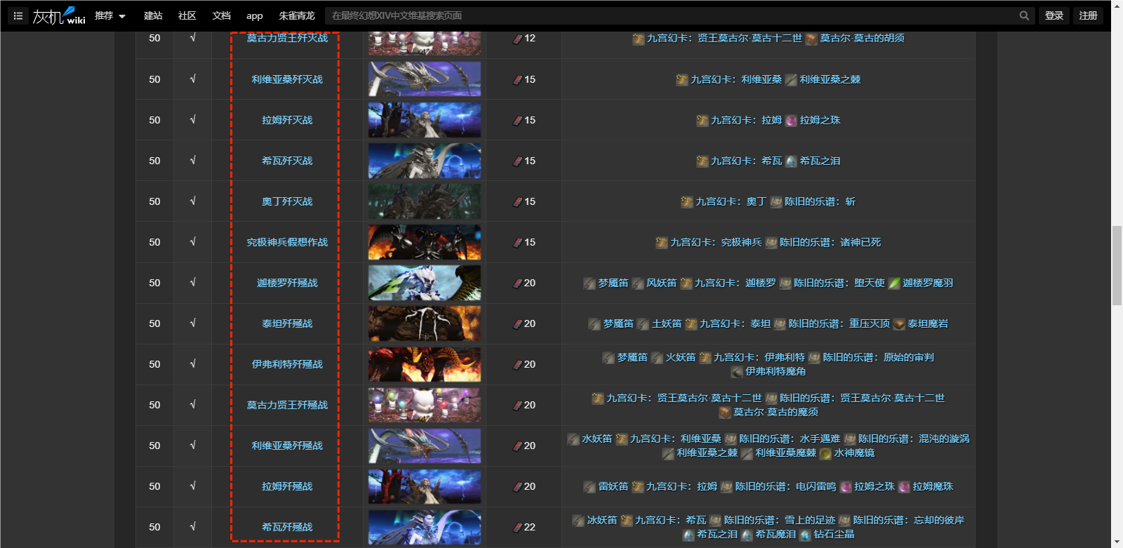Click the 利维亚桑魔棘 item icon
Screen dimensions: 1123x548
click(747, 453)
